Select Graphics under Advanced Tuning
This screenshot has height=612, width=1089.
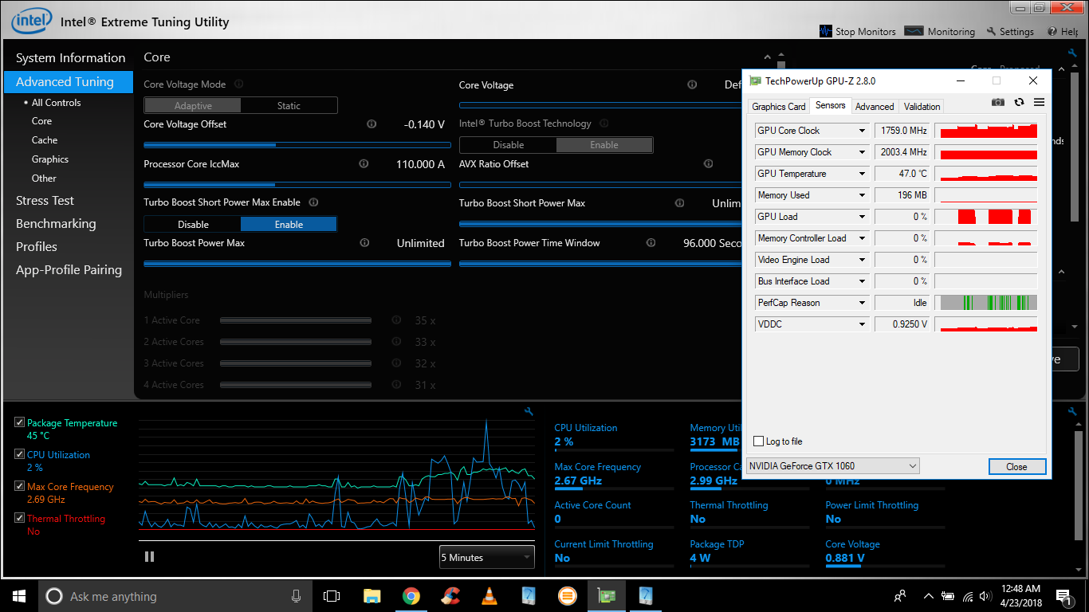point(50,159)
